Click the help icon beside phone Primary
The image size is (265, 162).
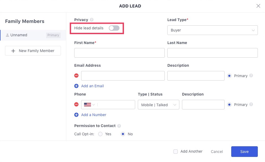click(251, 104)
